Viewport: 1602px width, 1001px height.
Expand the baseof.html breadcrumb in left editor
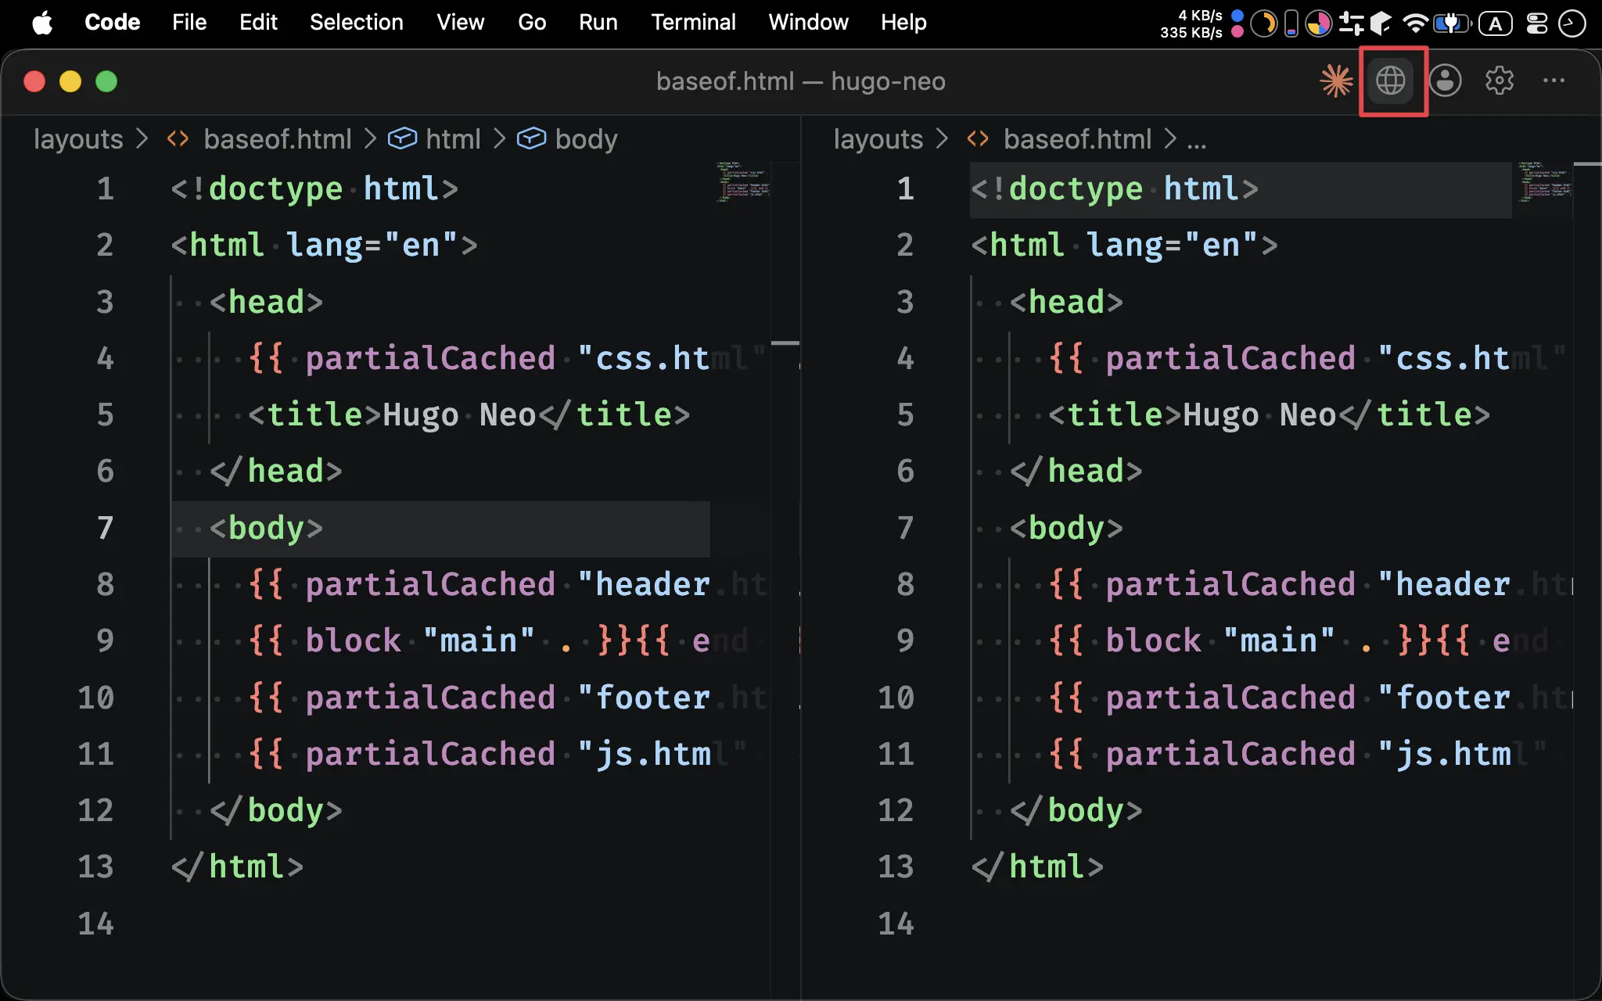point(277,138)
